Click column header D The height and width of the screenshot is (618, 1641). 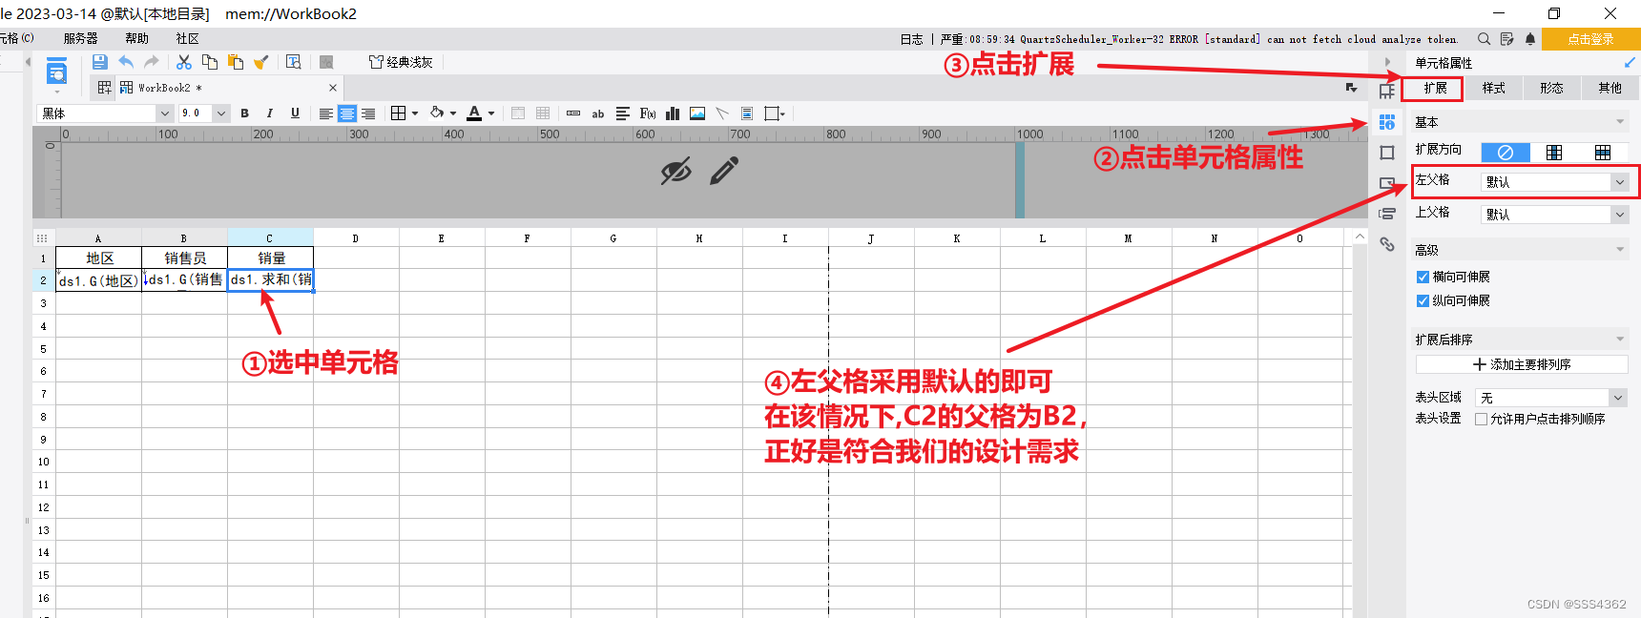[356, 238]
